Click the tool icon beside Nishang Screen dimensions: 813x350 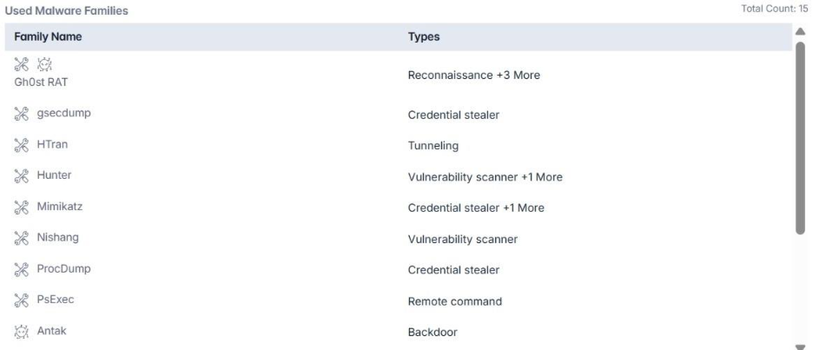[x=22, y=238]
